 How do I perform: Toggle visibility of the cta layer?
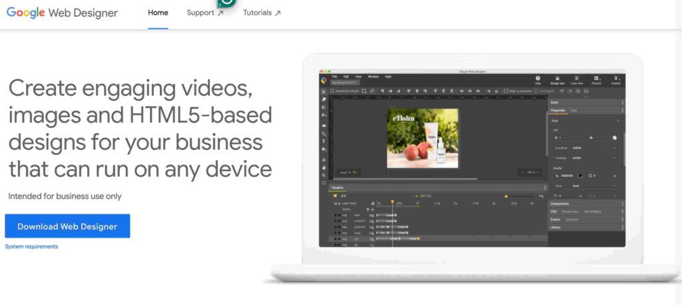point(336,239)
